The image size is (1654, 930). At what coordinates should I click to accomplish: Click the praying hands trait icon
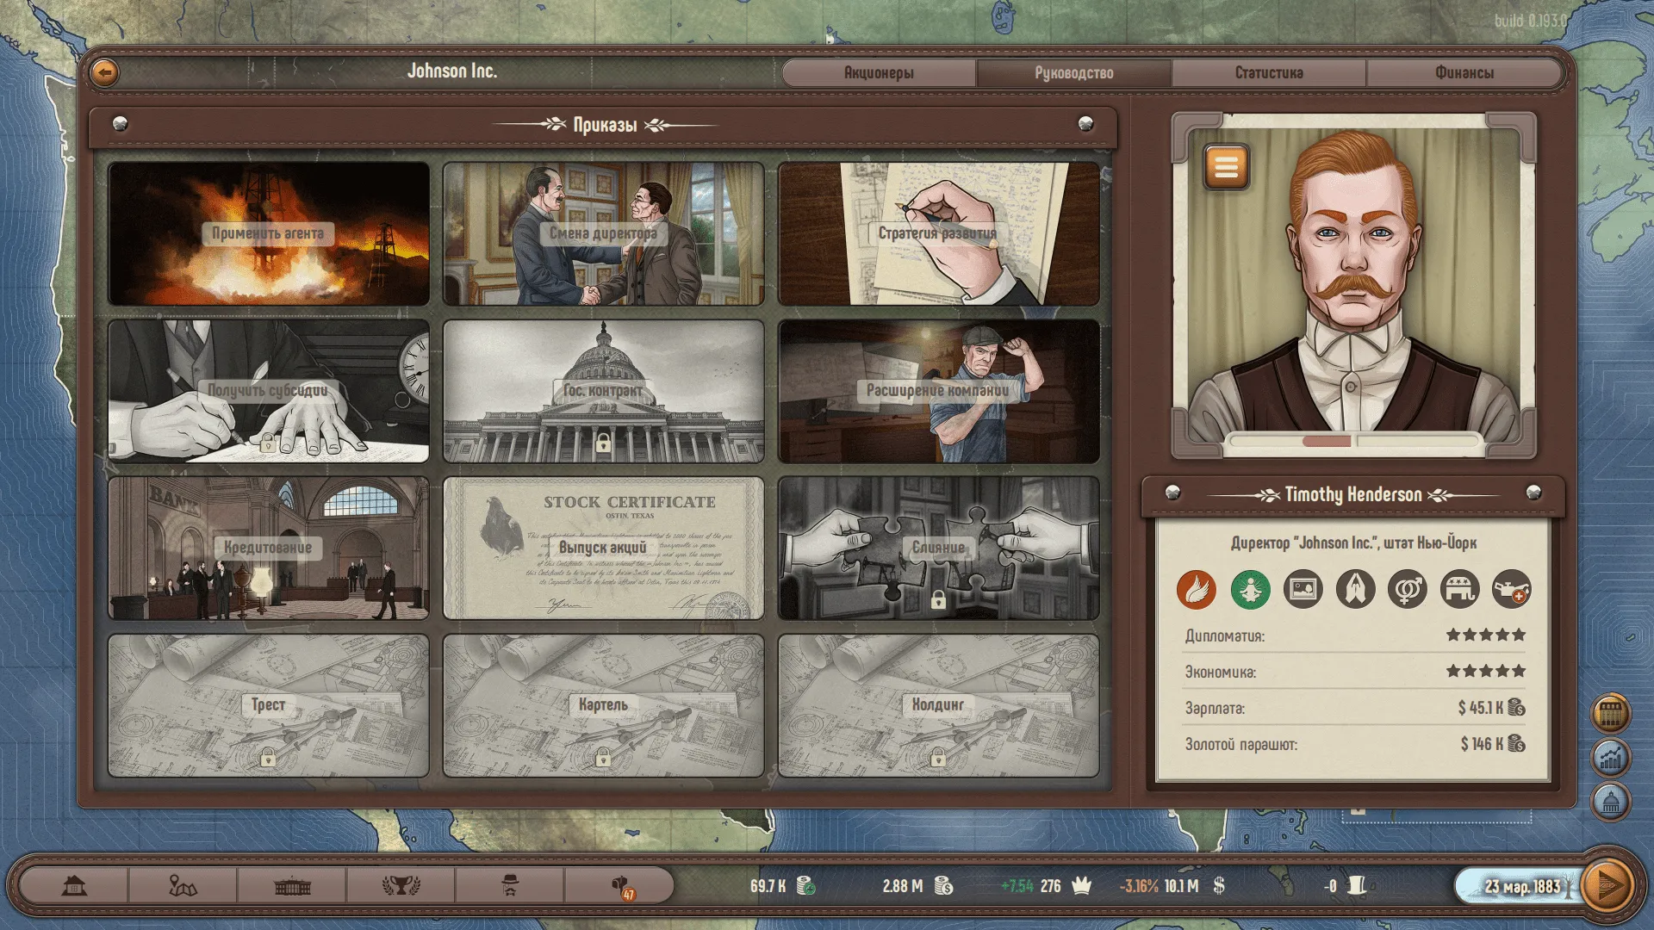1355,590
